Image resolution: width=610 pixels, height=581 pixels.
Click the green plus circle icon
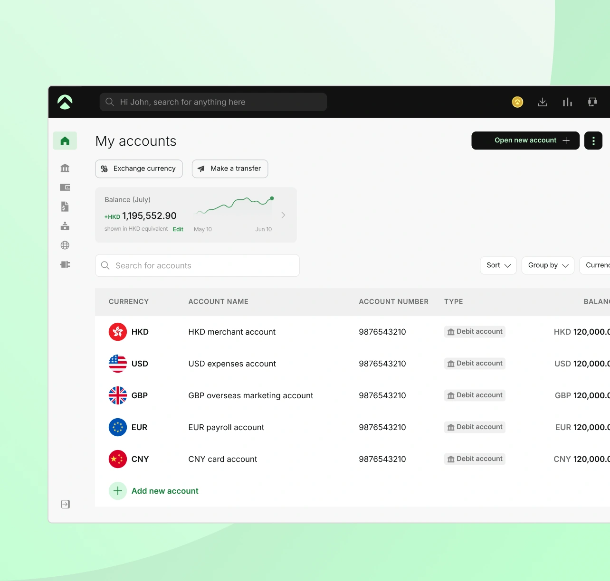point(118,491)
